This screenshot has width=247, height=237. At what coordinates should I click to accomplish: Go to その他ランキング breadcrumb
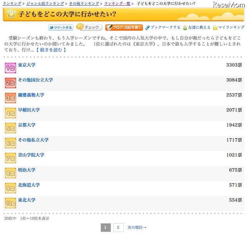click(x=84, y=3)
